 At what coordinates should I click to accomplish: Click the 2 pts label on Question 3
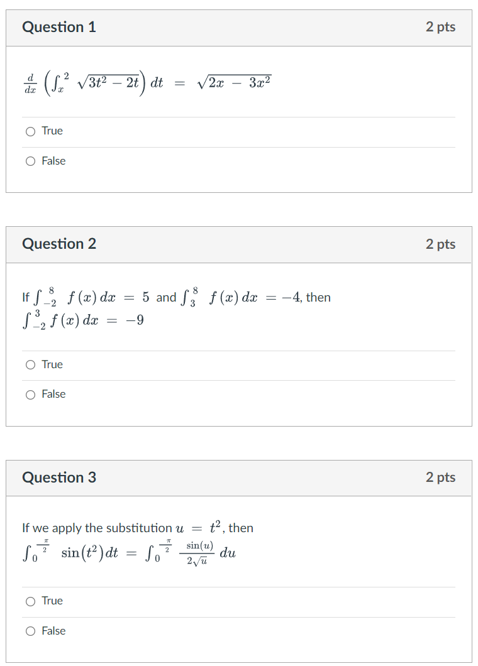(x=442, y=478)
